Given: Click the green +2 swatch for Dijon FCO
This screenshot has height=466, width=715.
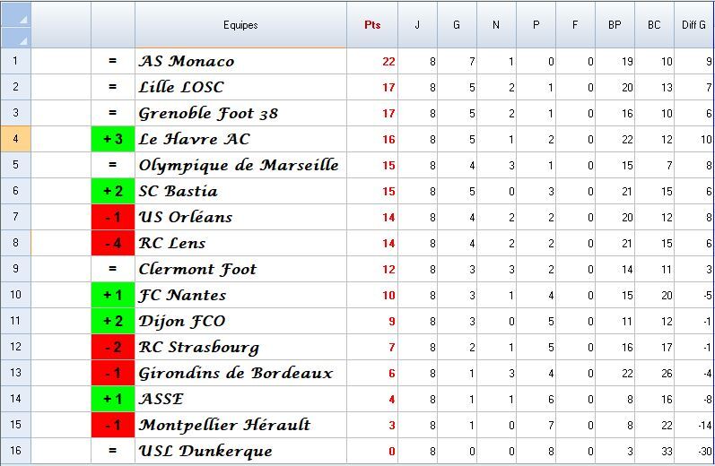Looking at the screenshot, I should click(x=113, y=321).
